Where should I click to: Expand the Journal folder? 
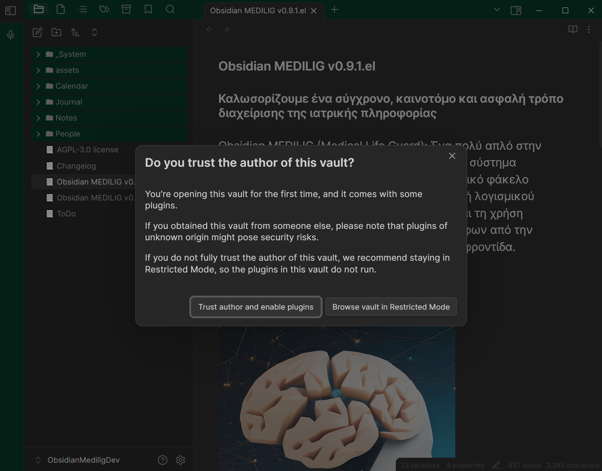(109, 102)
